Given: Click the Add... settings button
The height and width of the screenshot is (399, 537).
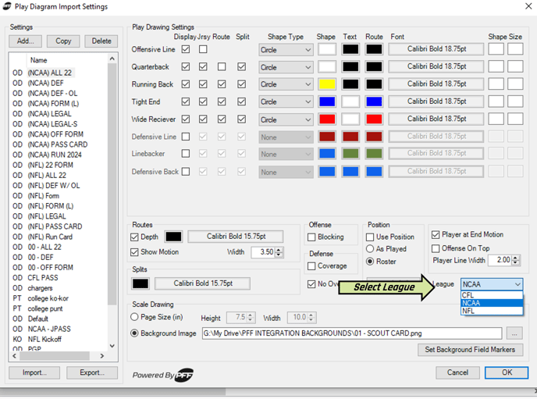Looking at the screenshot, I should tap(25, 41).
